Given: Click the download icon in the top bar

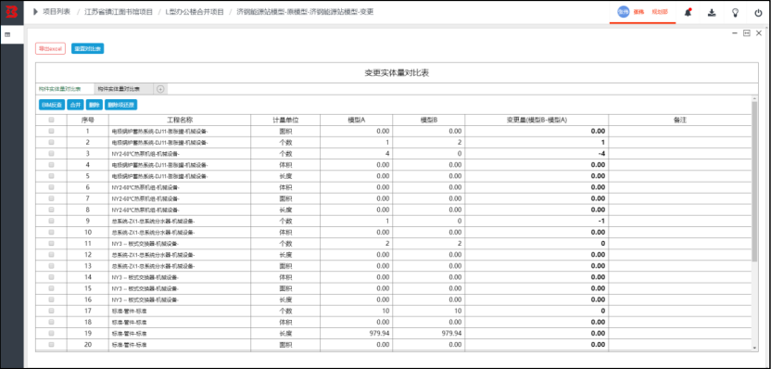Looking at the screenshot, I should pos(712,12).
